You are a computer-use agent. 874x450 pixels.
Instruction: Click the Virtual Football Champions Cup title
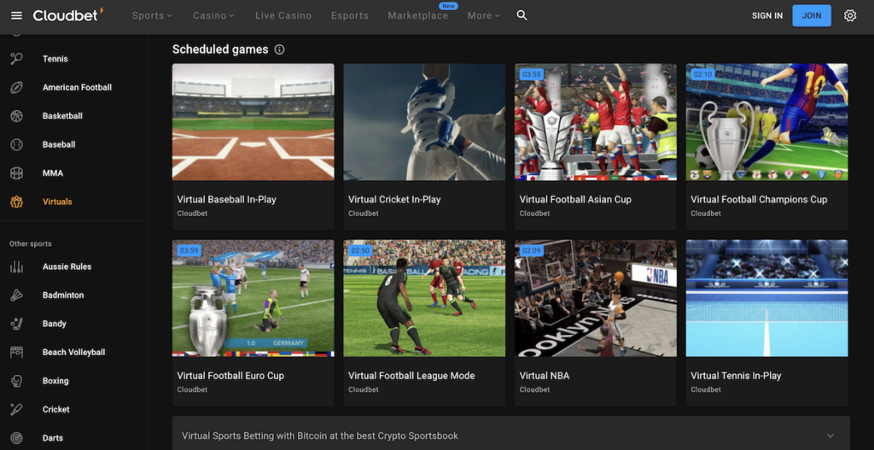(x=759, y=200)
